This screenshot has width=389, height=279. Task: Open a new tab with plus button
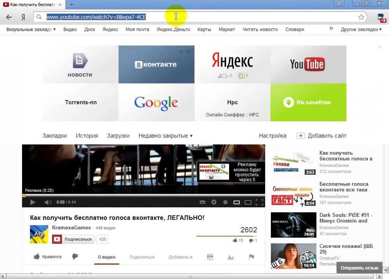72,4
